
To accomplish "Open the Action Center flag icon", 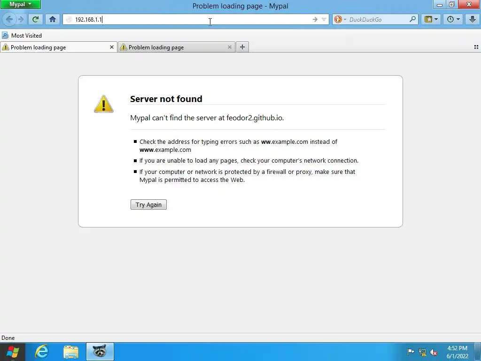I will coord(411,352).
